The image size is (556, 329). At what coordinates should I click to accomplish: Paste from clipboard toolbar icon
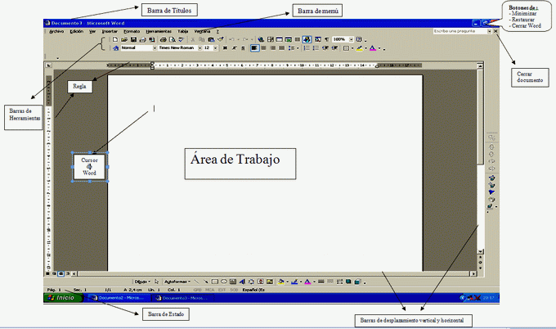tap(211, 39)
